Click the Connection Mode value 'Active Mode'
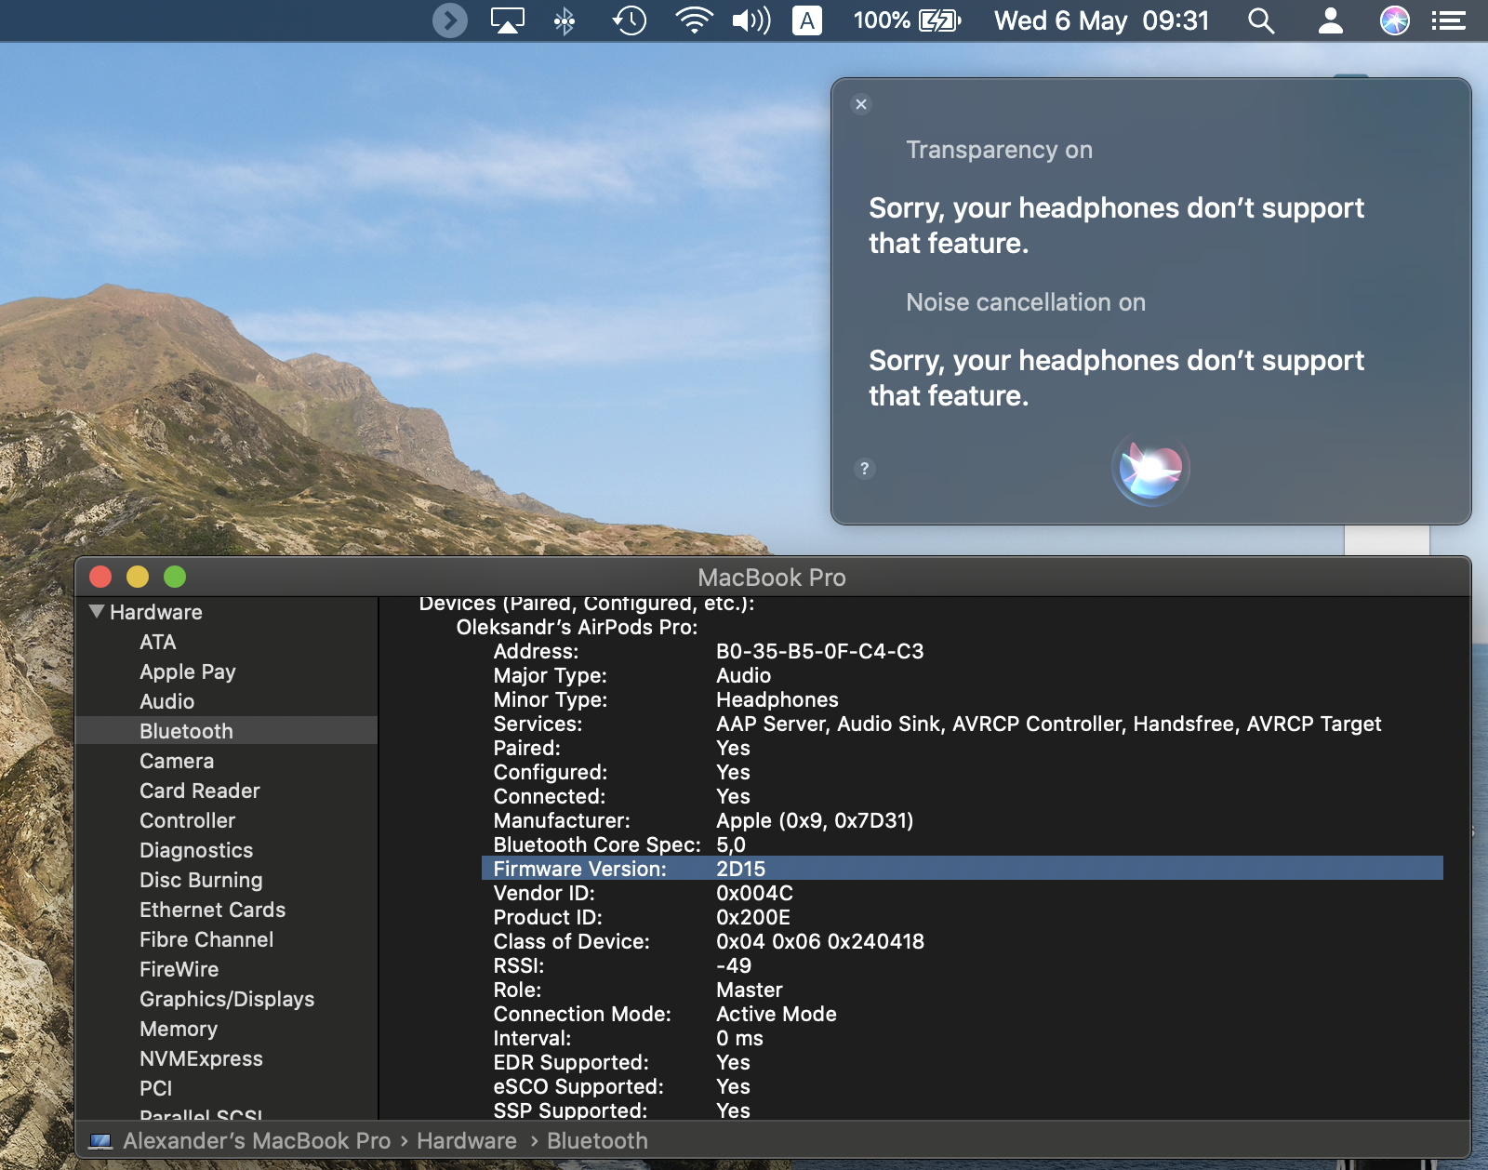This screenshot has width=1488, height=1170. coord(777,1014)
